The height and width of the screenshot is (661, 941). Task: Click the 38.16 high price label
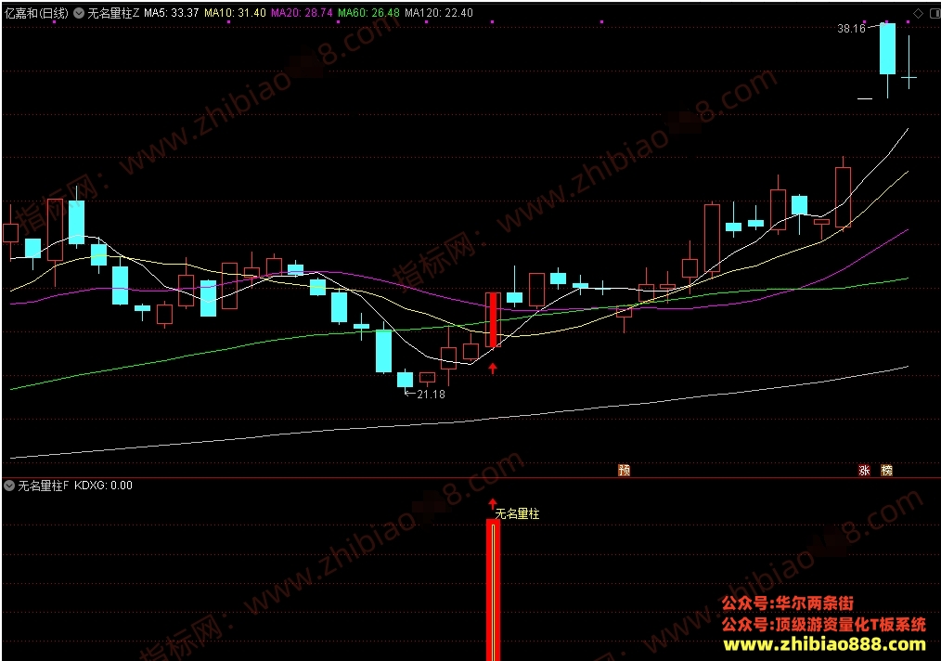[851, 28]
